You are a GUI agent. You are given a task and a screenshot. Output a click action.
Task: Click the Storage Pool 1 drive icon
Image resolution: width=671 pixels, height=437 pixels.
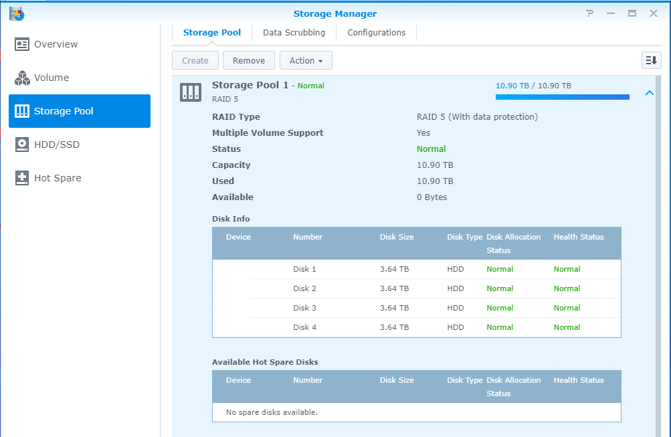point(191,92)
